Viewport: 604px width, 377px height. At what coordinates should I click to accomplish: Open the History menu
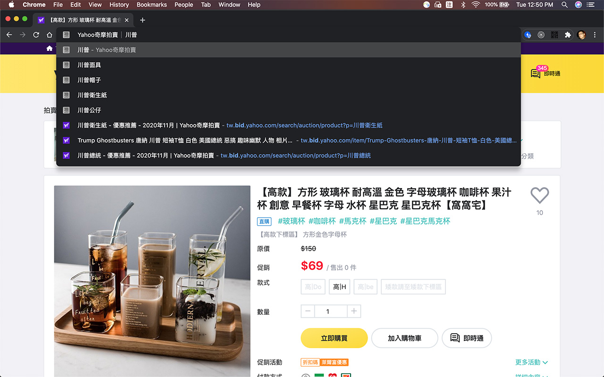[119, 5]
